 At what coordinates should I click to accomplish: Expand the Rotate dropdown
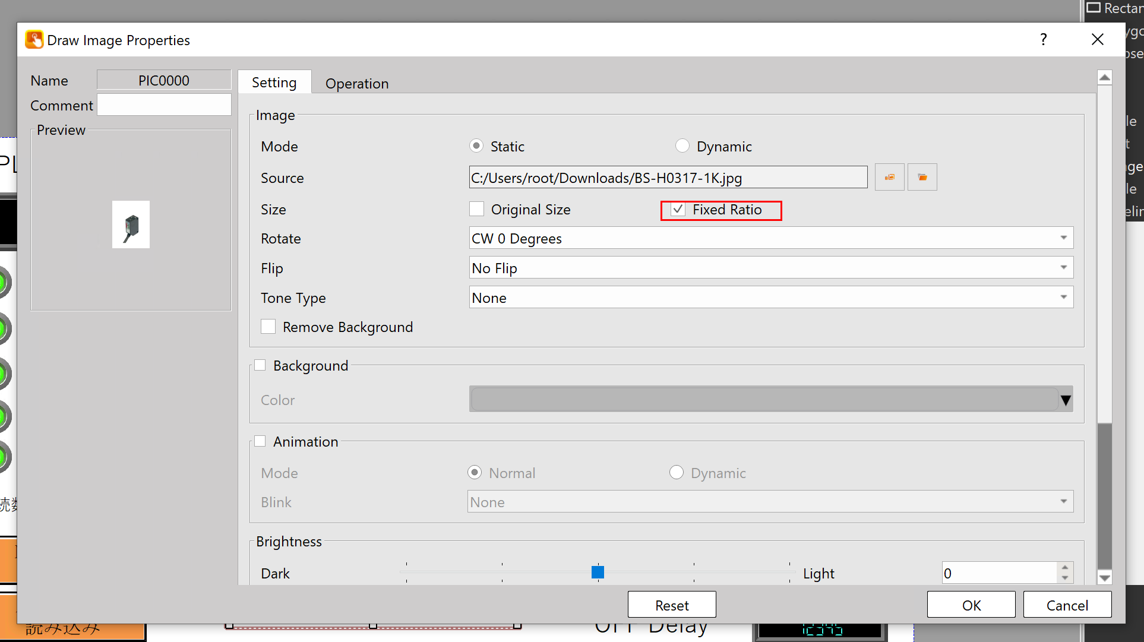(x=770, y=238)
